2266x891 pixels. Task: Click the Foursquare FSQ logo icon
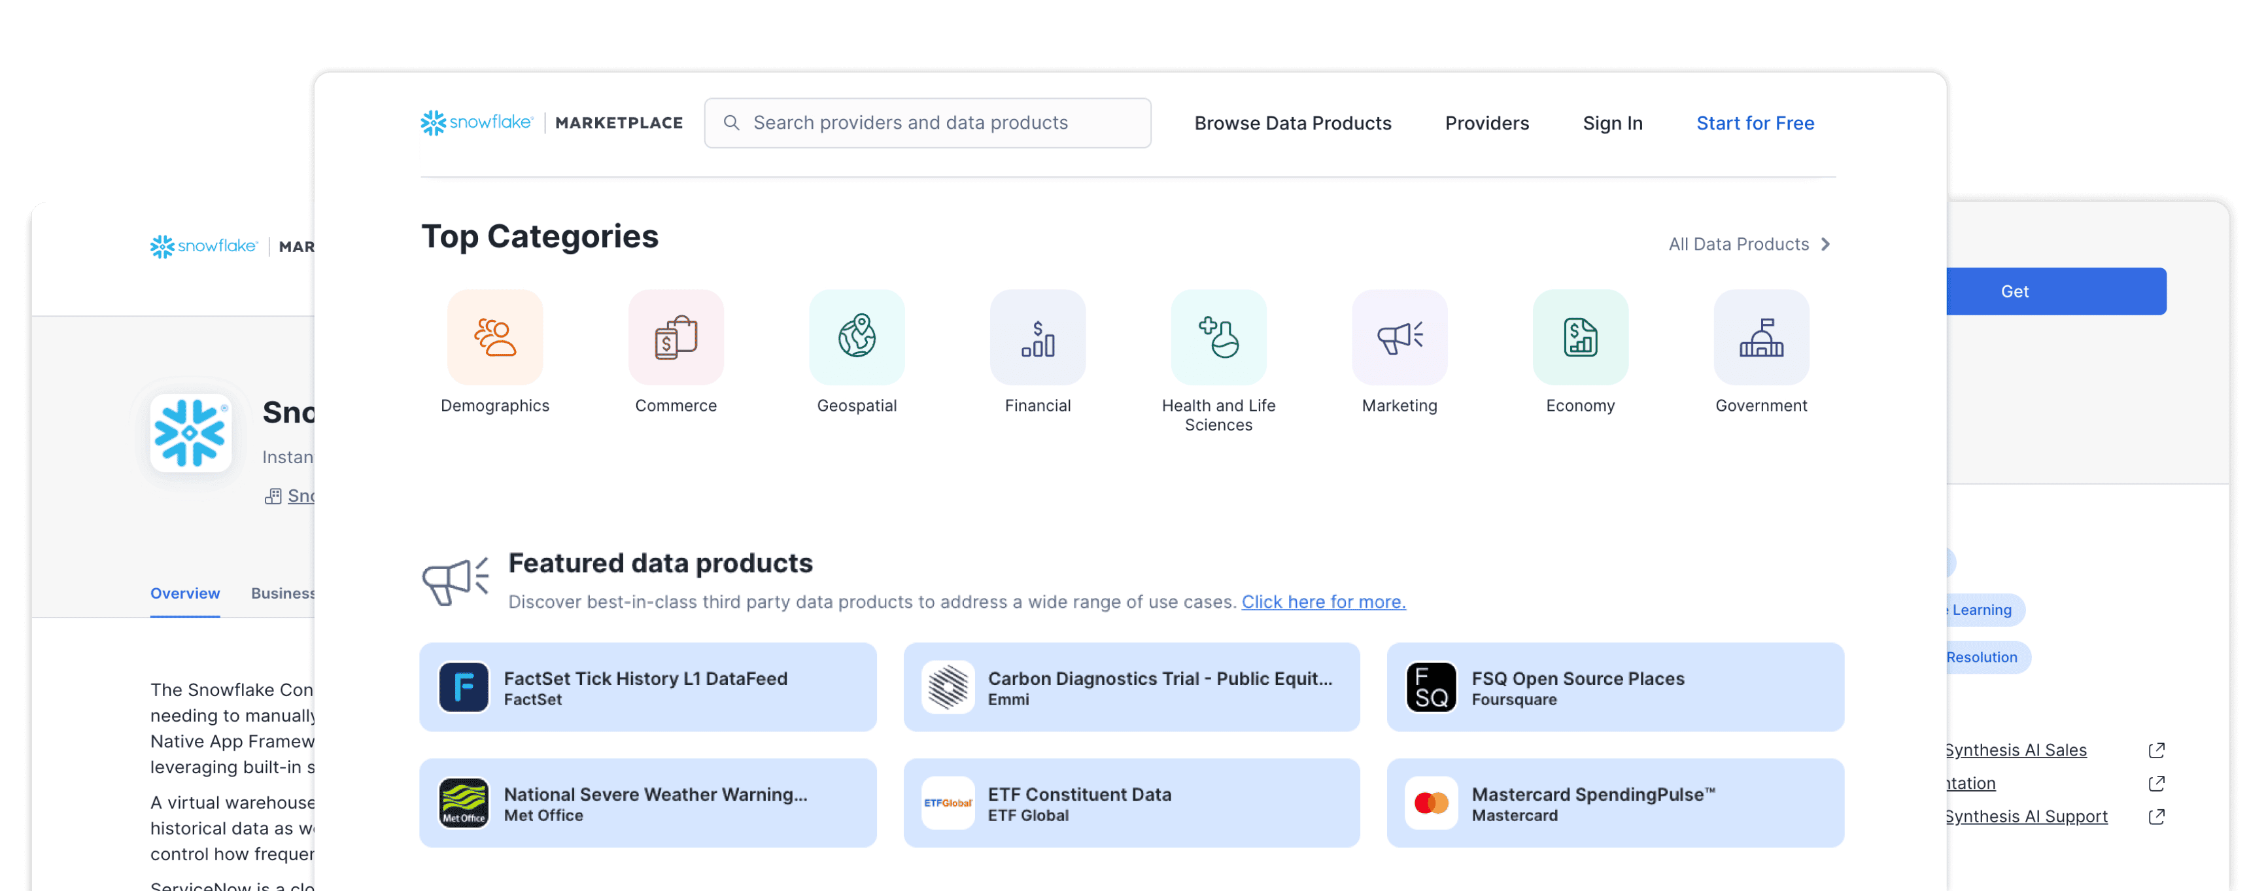coord(1431,687)
